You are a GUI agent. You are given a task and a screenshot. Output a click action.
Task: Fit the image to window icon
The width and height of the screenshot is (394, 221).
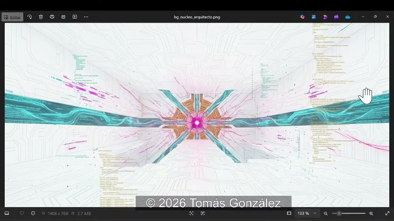pos(289,213)
